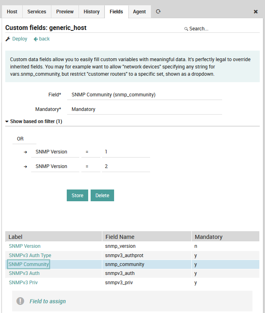Click the back arrow icon
The height and width of the screenshot is (313, 265).
click(36, 39)
